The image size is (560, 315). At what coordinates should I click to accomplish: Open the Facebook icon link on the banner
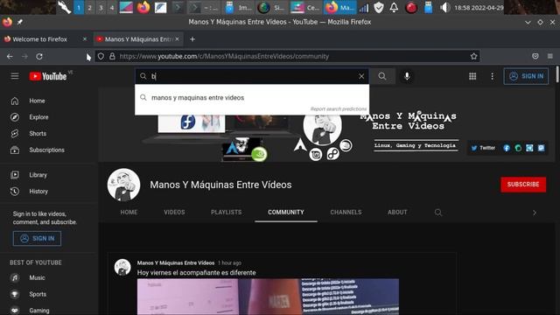(507, 148)
